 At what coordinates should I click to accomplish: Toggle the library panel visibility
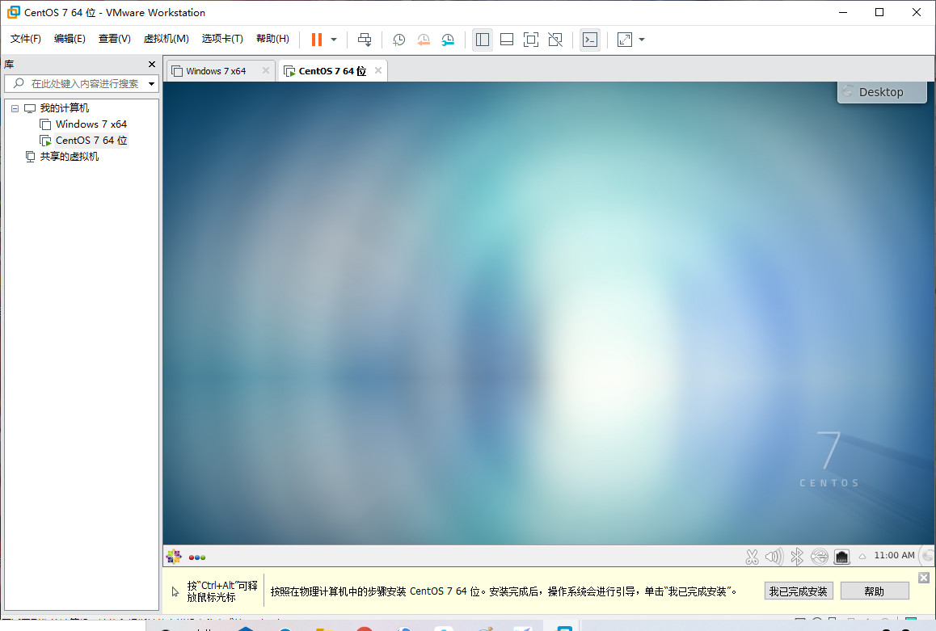(483, 39)
